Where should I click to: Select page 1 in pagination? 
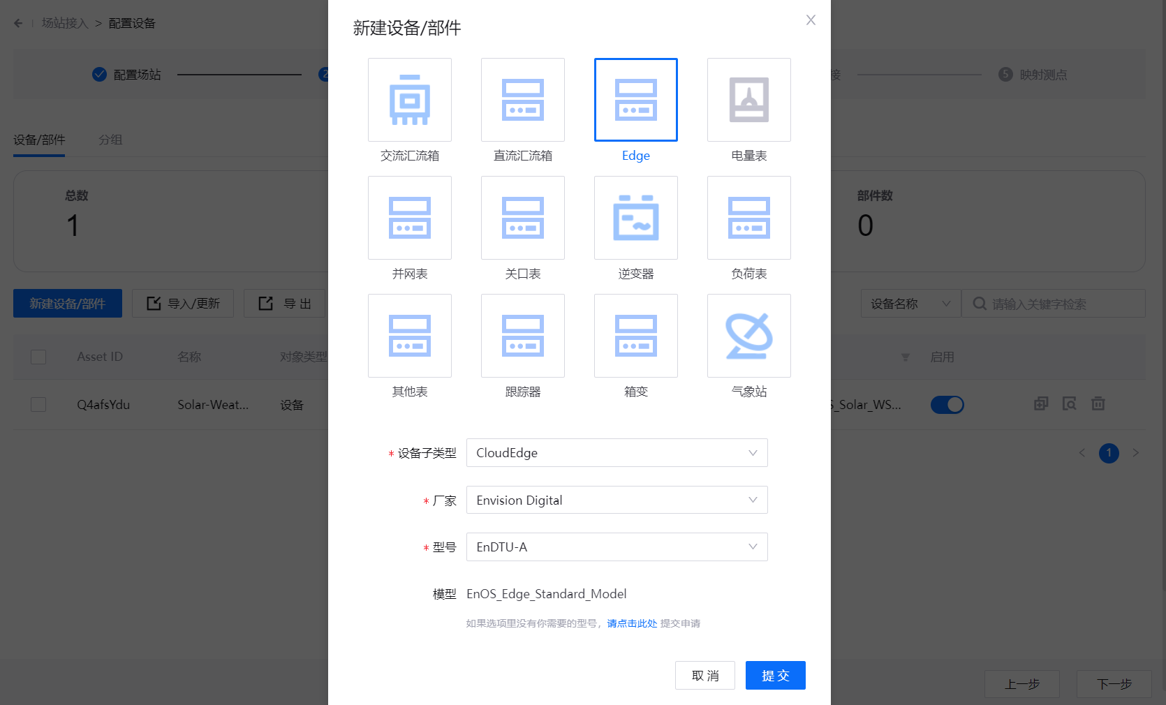pyautogui.click(x=1109, y=453)
